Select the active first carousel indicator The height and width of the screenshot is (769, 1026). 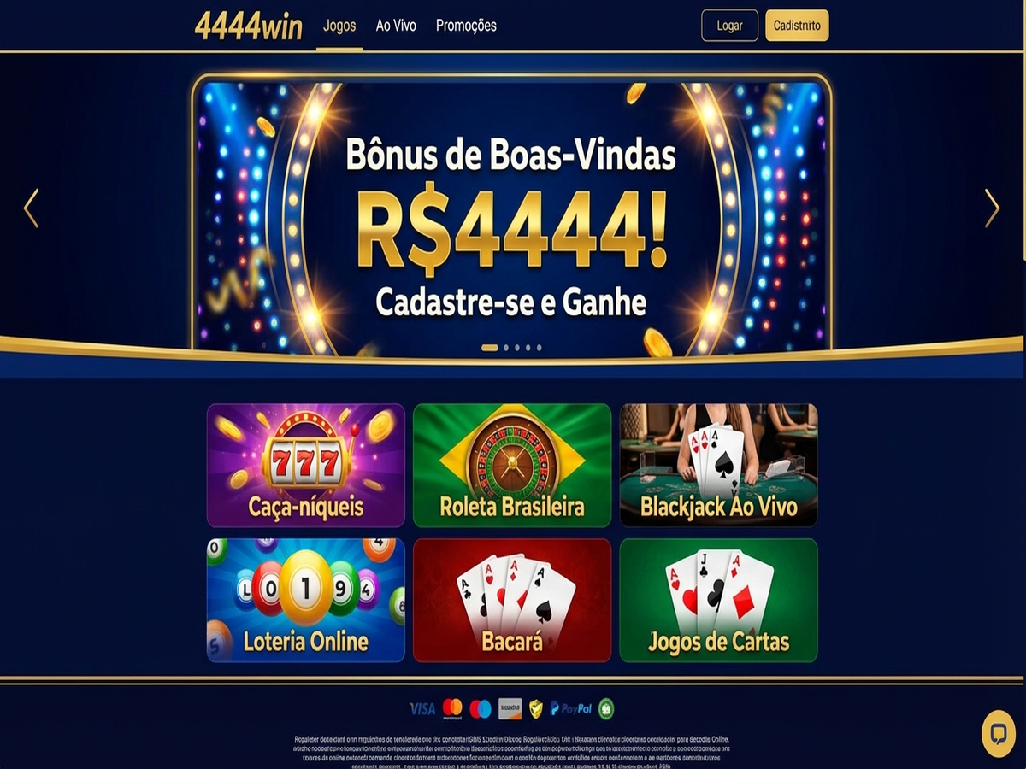tap(490, 348)
